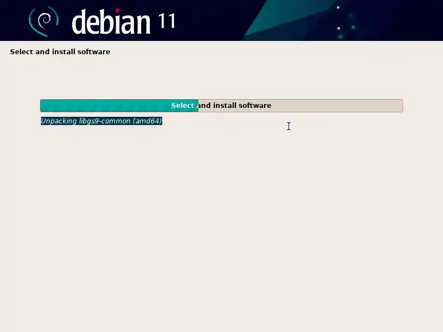
Task: Click the 'debian 11' title in the banner
Action: click(123, 22)
